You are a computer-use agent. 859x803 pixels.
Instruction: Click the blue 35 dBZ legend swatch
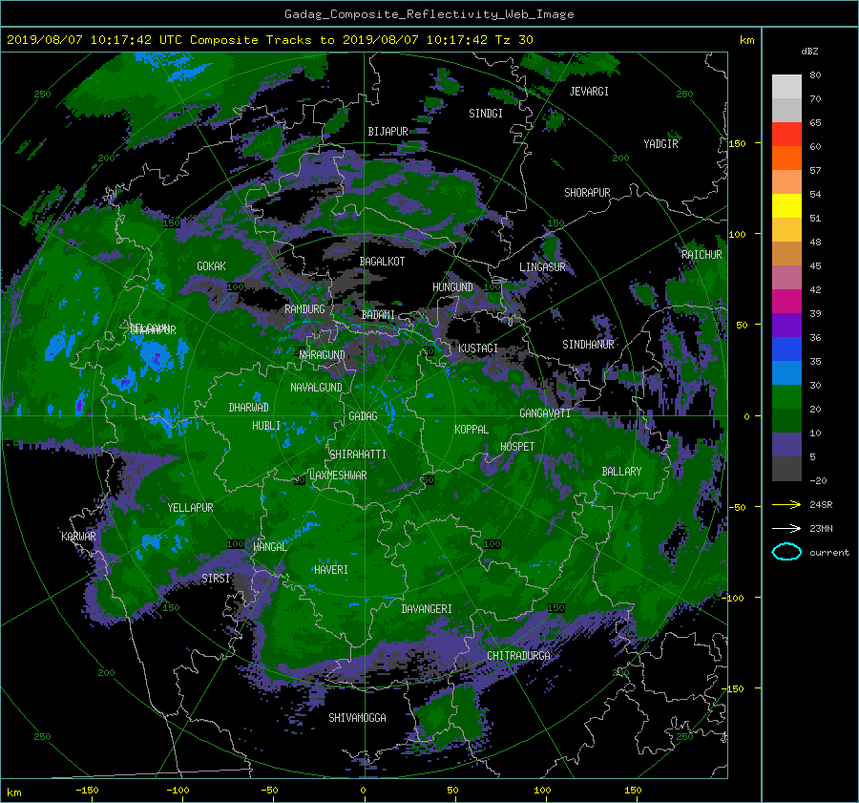786,349
